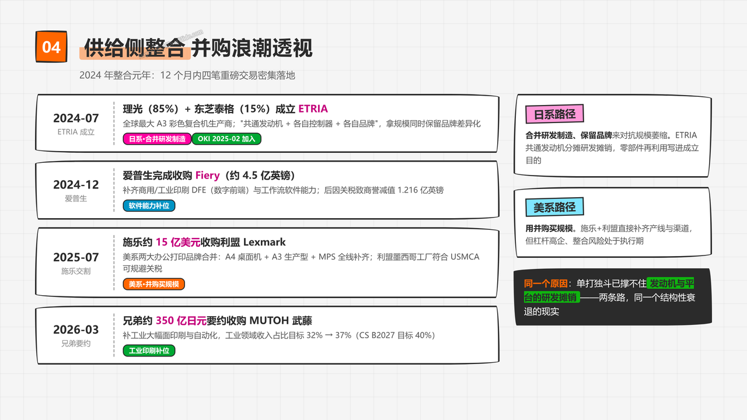Select the date 2024-12
Viewport: 747px width, 420px height.
pos(76,184)
